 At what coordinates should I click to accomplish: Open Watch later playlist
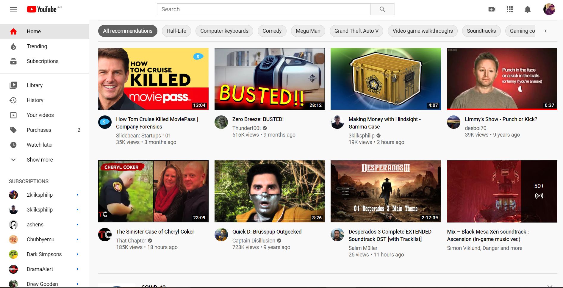(x=40, y=145)
